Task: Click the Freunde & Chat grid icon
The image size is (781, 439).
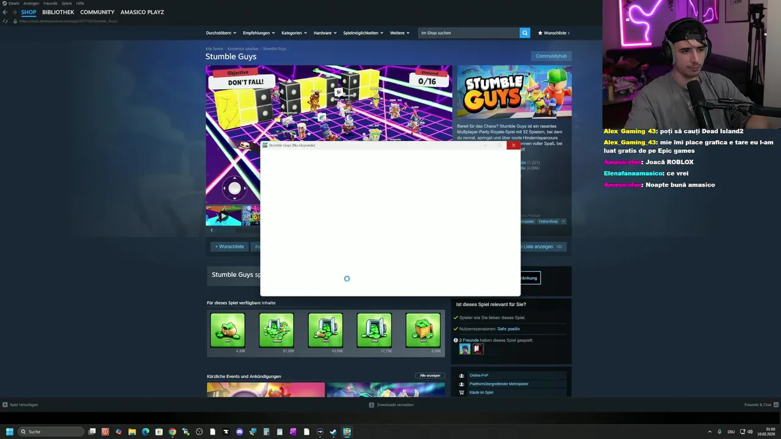Action: coord(776,405)
